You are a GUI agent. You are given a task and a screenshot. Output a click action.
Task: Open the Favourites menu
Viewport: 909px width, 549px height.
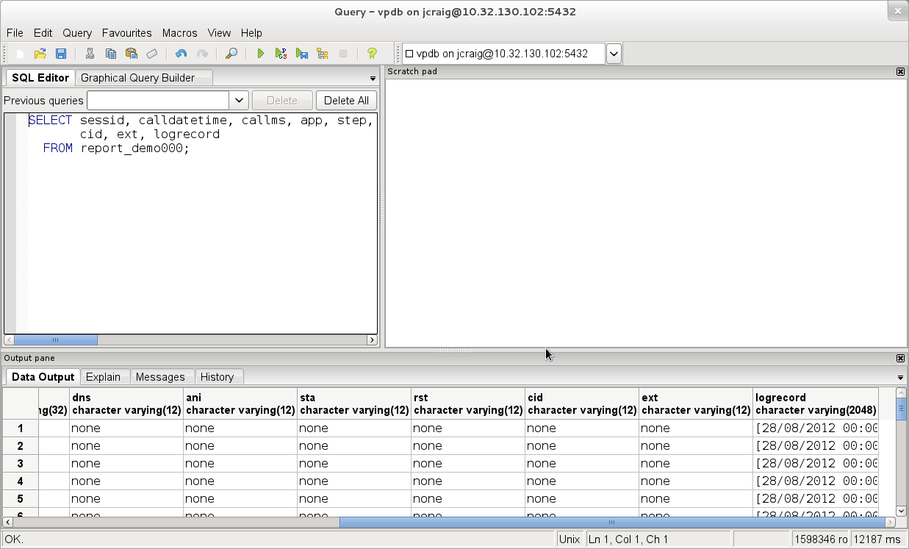click(126, 33)
